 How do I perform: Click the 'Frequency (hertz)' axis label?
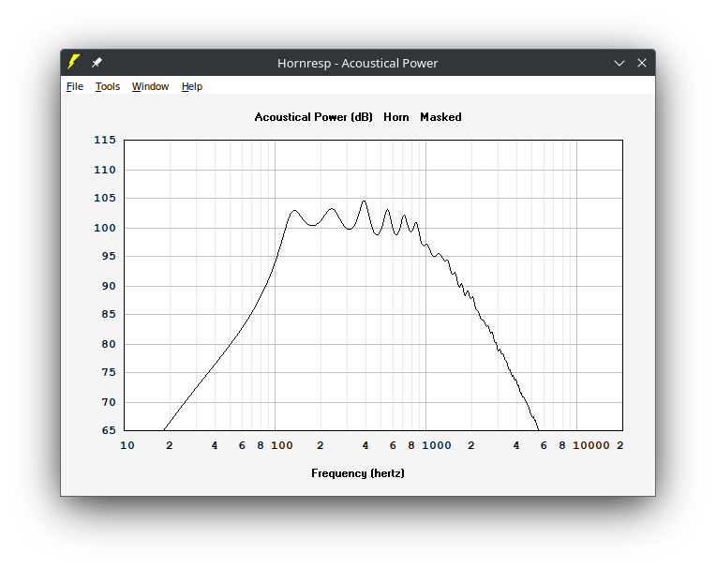click(358, 473)
